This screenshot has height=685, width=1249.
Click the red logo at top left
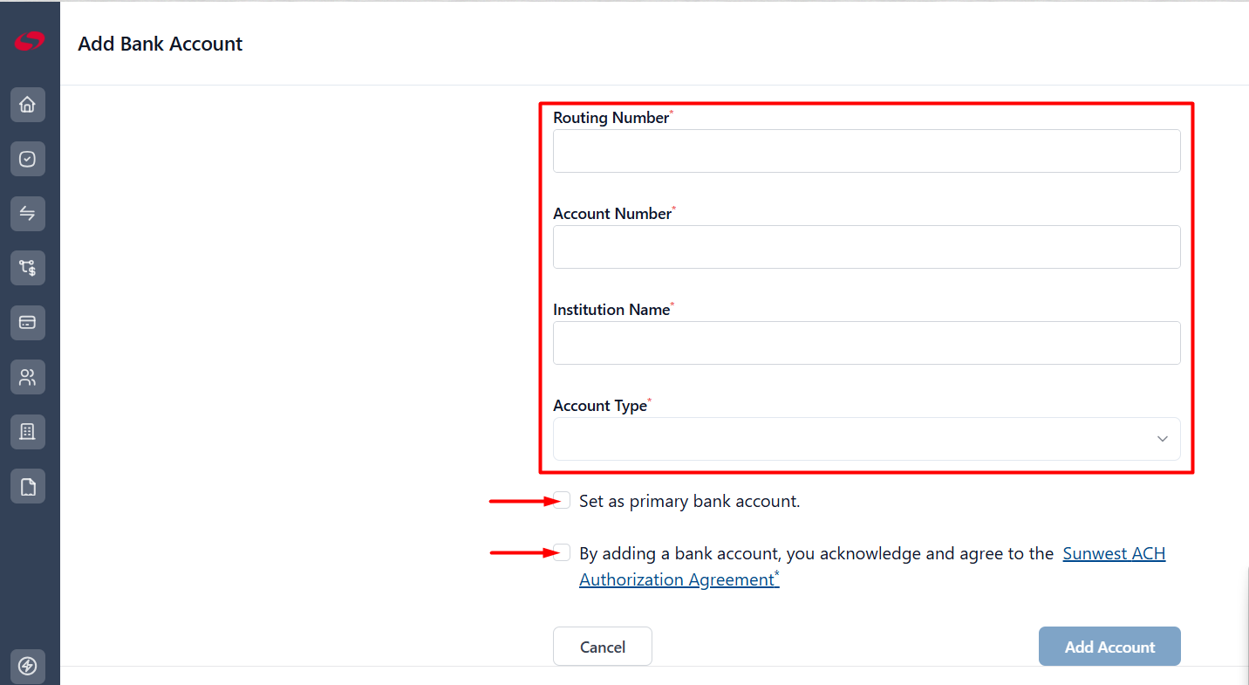click(29, 41)
